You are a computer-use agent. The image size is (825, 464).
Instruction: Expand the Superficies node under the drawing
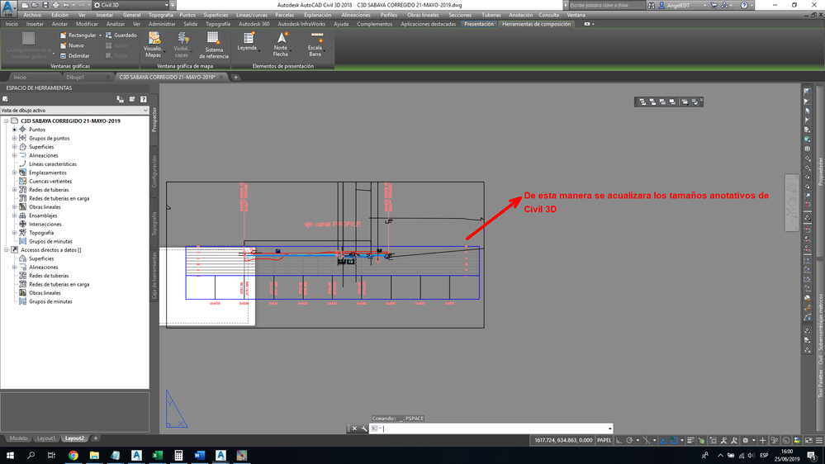click(15, 147)
